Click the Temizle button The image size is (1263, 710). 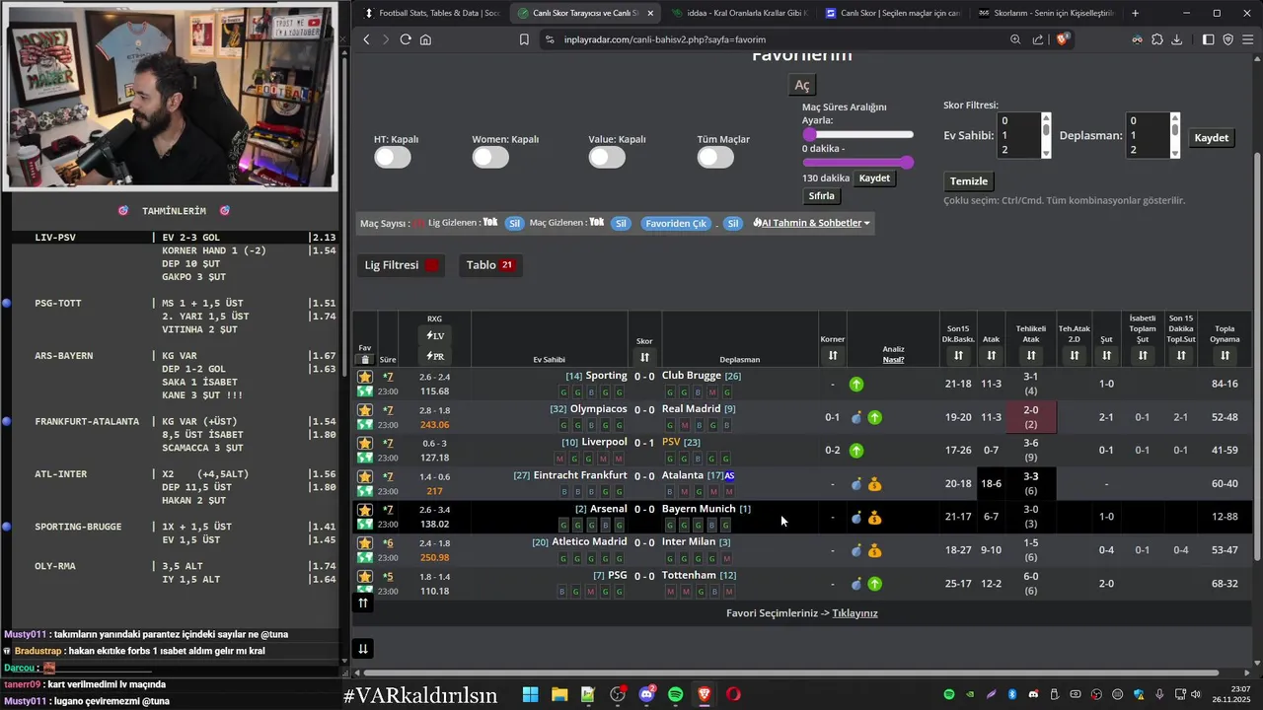969,181
